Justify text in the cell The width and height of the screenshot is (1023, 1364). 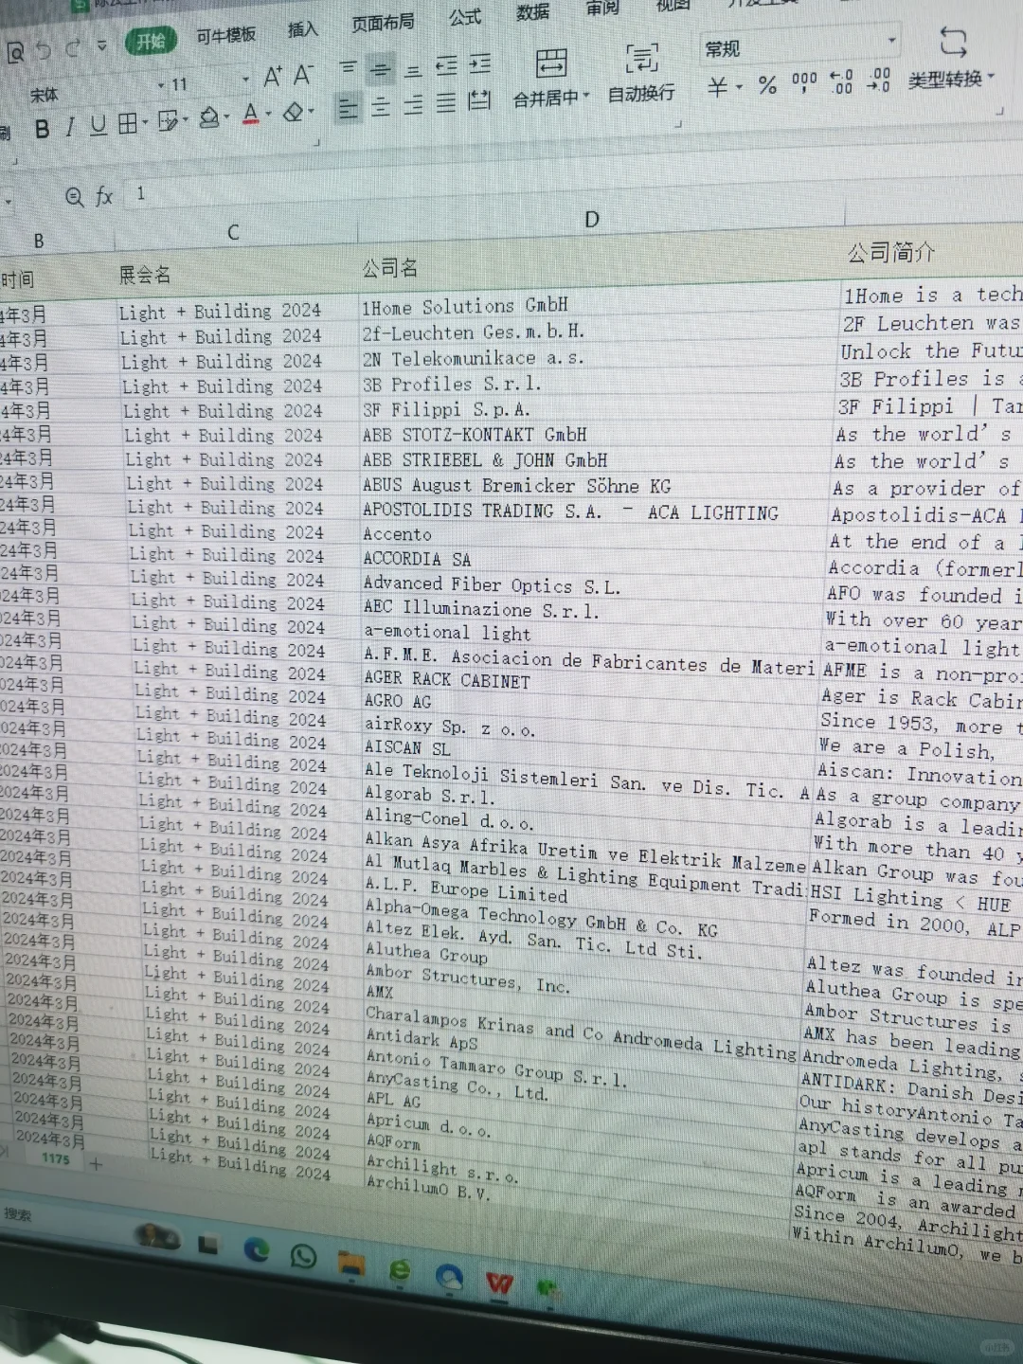point(446,103)
